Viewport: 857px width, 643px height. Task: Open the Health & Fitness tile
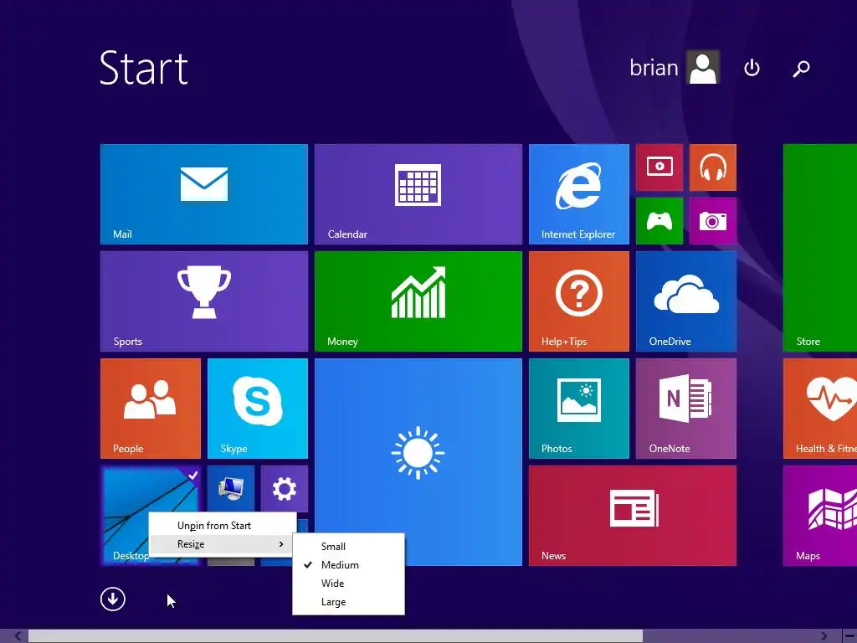coord(820,409)
